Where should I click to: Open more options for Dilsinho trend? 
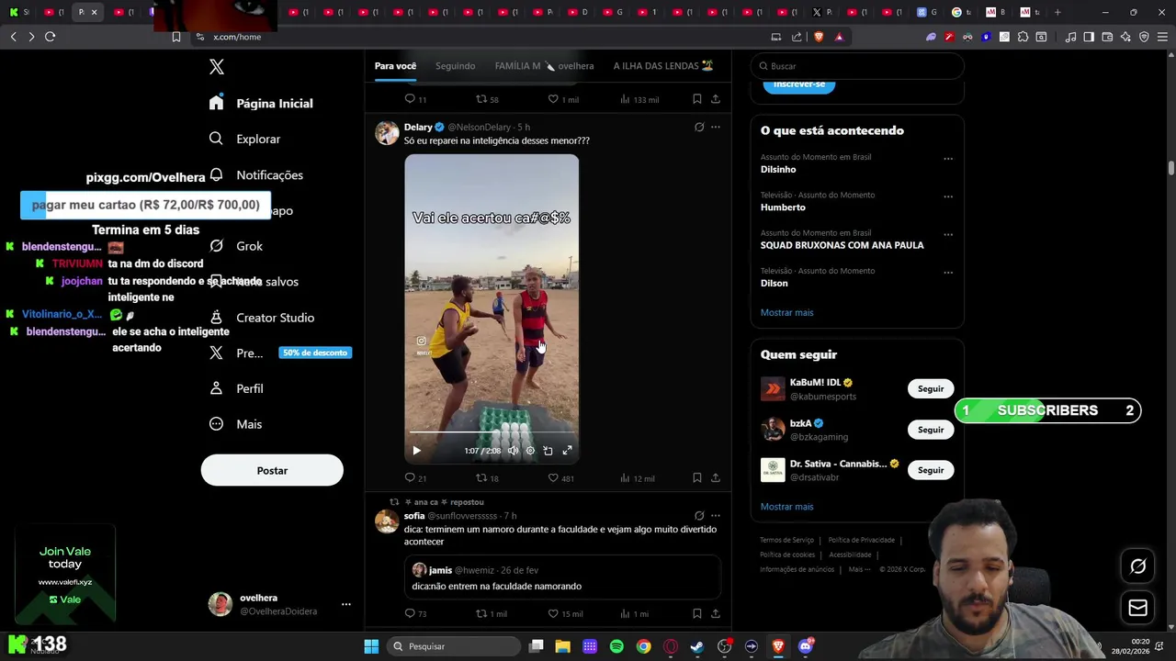point(948,159)
